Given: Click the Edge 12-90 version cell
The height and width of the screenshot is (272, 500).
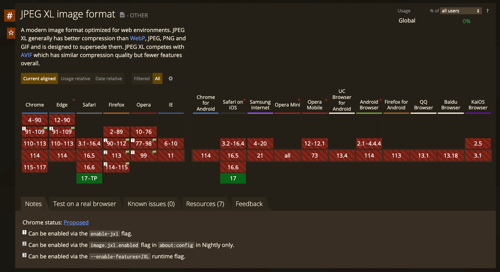Looking at the screenshot, I should click(x=62, y=120).
